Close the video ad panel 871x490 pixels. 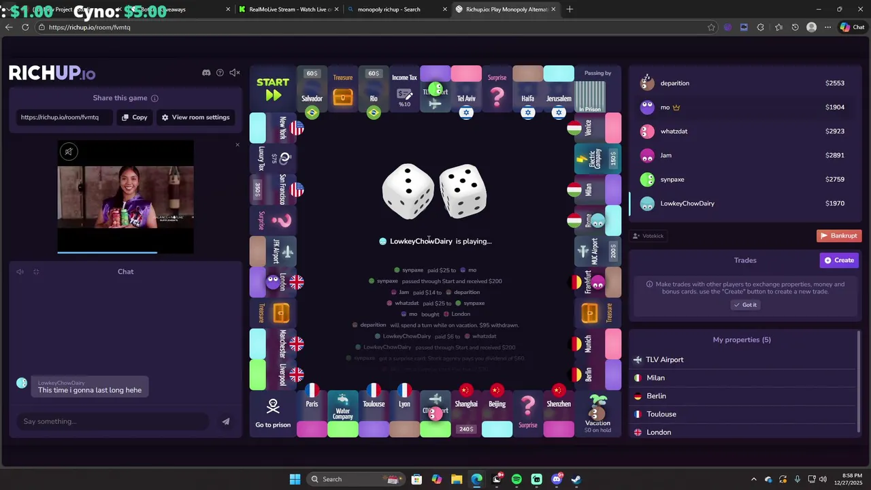click(237, 144)
